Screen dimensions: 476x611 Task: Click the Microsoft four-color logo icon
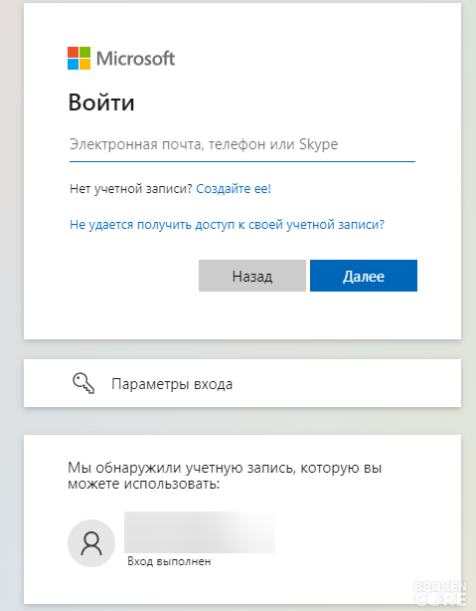pyautogui.click(x=79, y=58)
